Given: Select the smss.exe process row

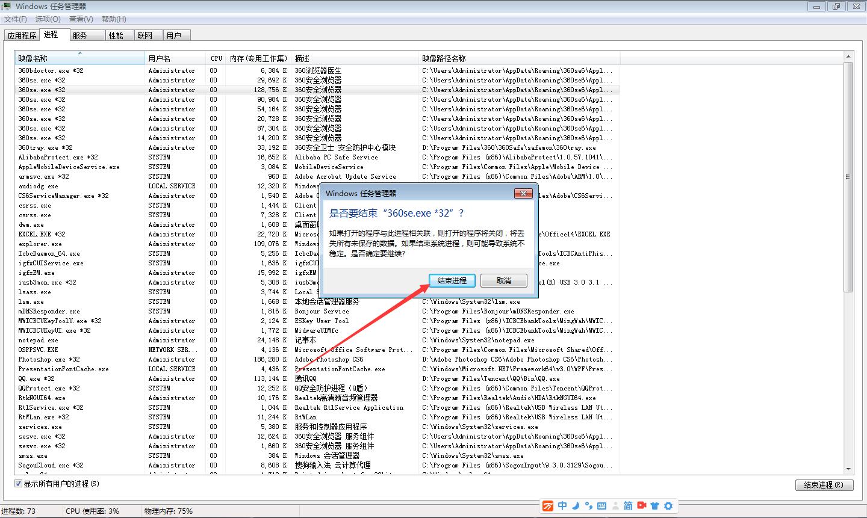Looking at the screenshot, I should (317, 455).
